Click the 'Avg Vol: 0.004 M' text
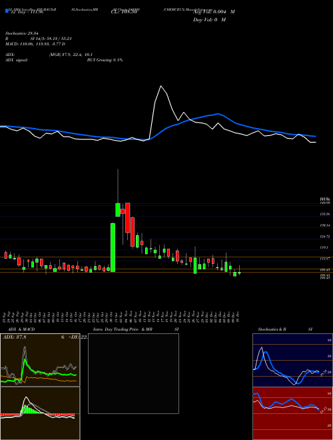The image size is (333, 440). pyautogui.click(x=214, y=12)
